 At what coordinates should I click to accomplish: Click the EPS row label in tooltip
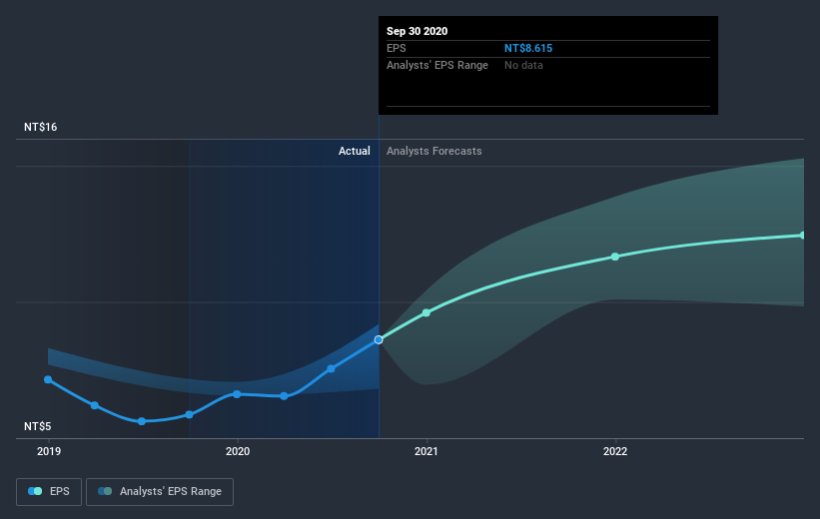396,48
